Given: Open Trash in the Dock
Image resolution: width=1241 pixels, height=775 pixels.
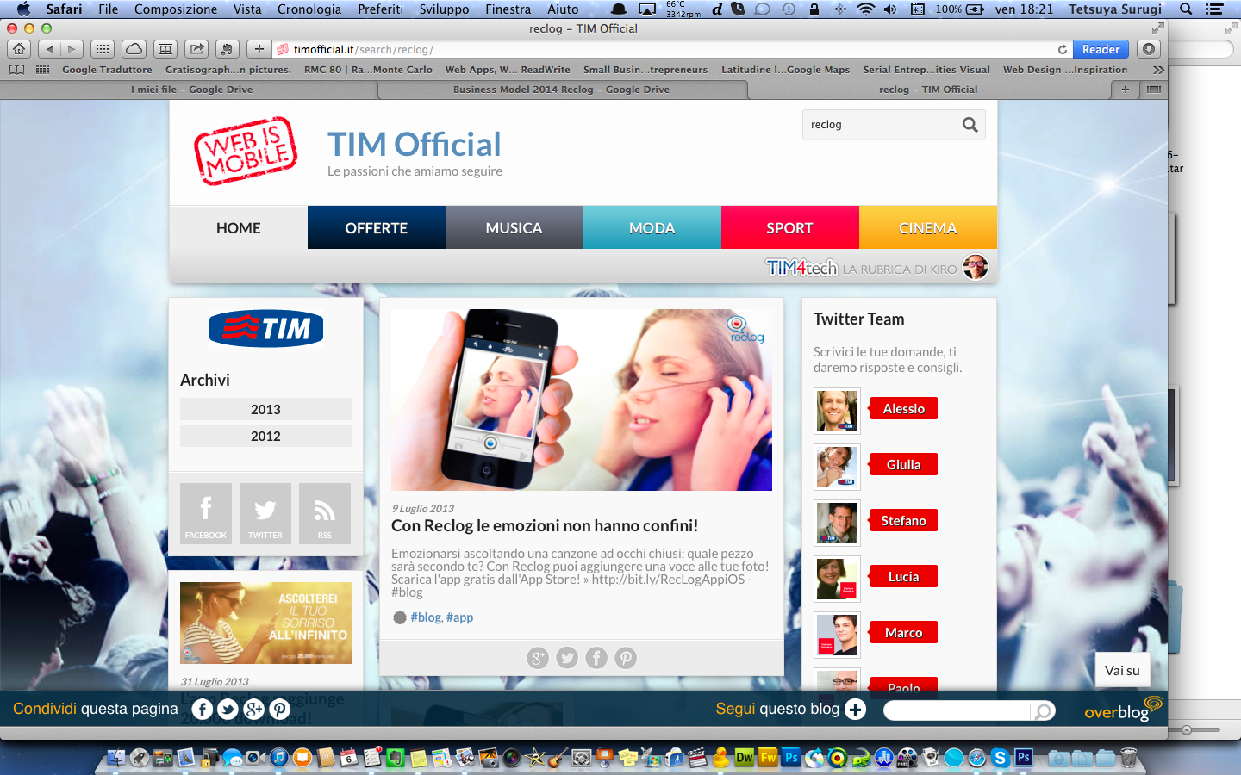Looking at the screenshot, I should pos(1128,758).
